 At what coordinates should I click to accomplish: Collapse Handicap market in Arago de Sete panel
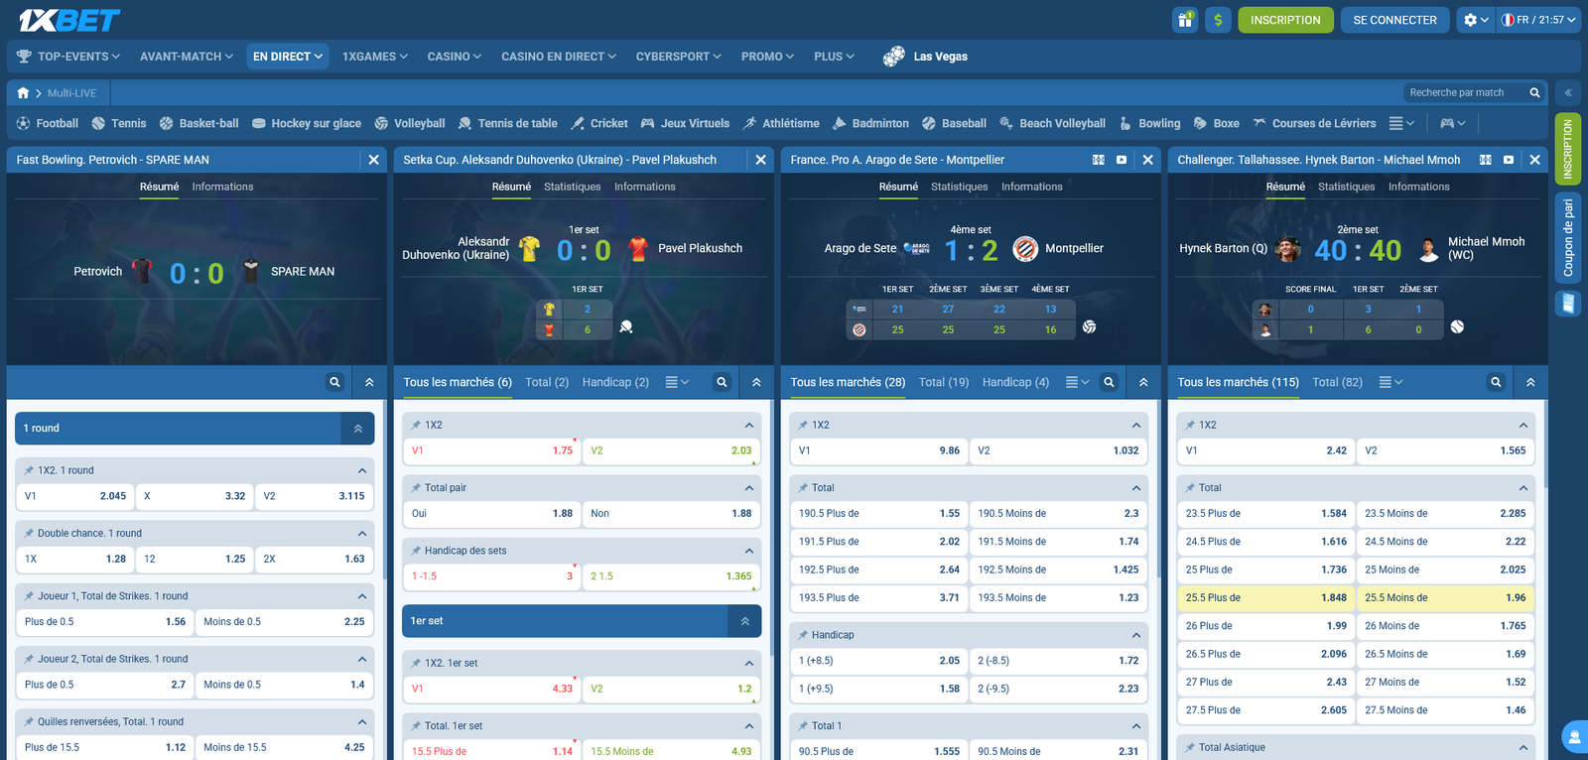(1136, 635)
